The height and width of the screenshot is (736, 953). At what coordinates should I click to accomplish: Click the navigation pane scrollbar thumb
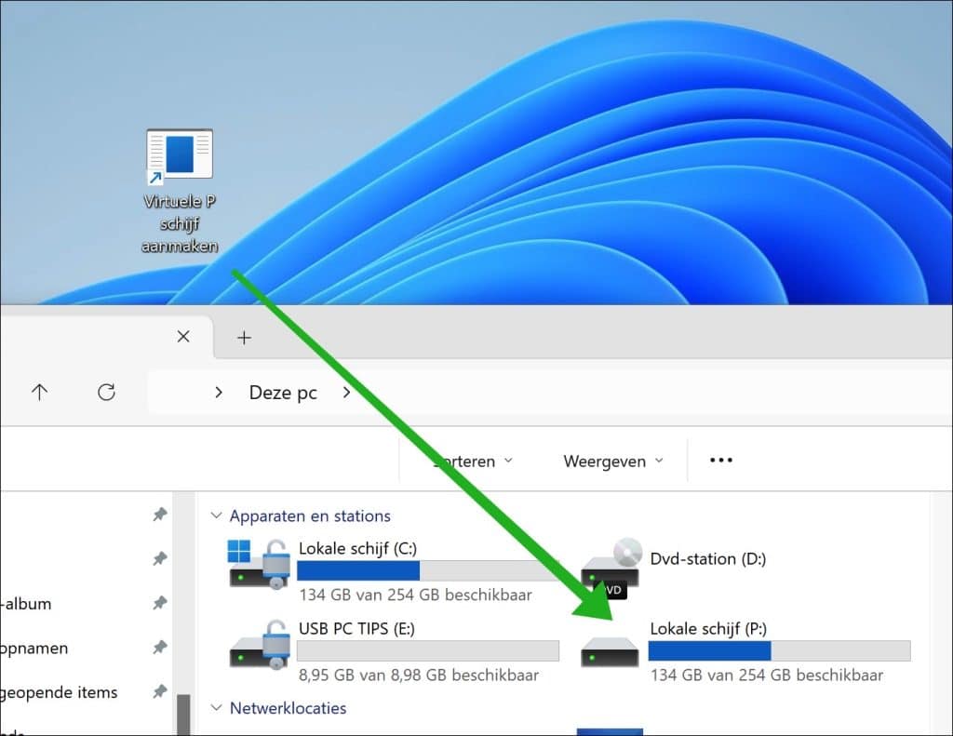(183, 715)
